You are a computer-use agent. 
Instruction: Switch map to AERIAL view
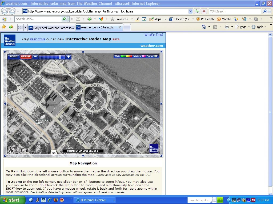click(26, 57)
